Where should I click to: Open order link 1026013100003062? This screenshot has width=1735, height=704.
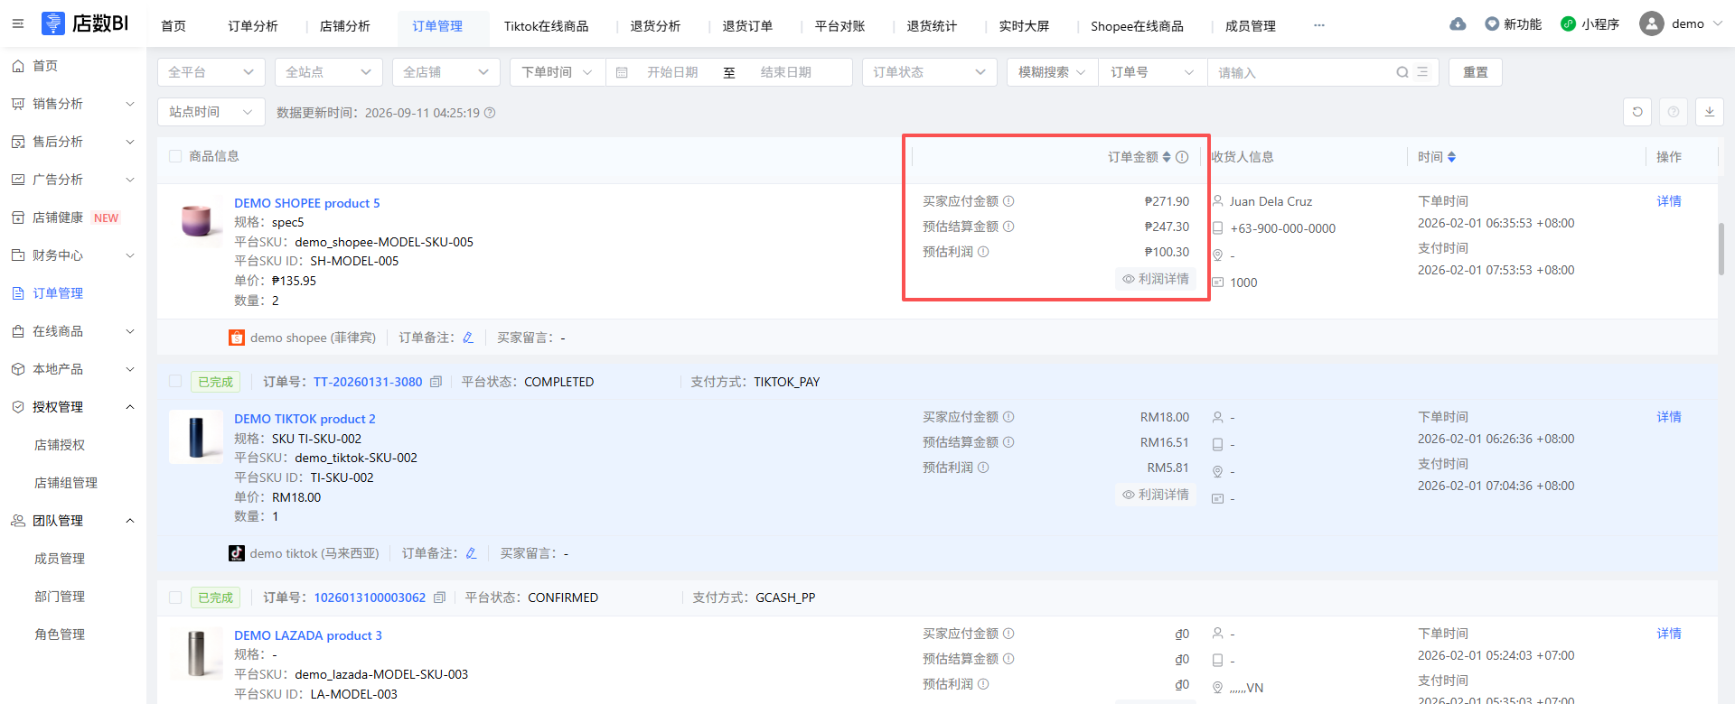coord(370,597)
